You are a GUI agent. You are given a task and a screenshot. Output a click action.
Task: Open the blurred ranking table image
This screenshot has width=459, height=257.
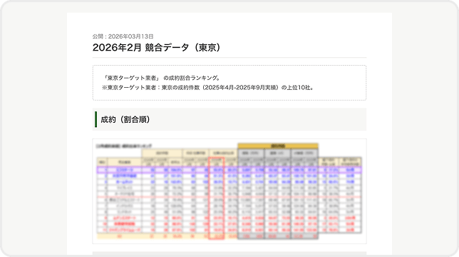click(229, 191)
